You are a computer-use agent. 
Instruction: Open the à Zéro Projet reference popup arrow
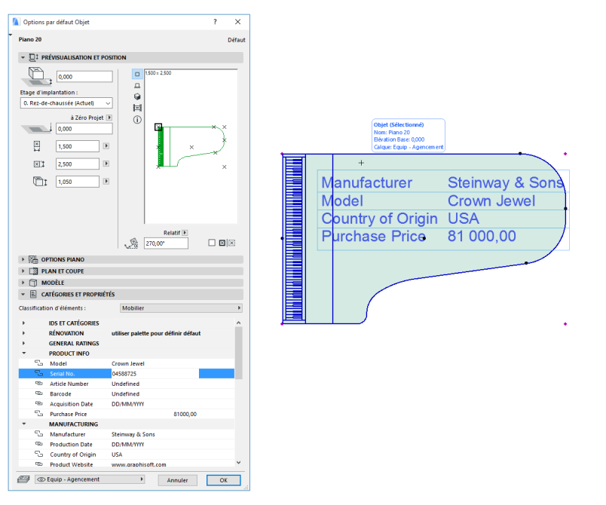pyautogui.click(x=109, y=118)
